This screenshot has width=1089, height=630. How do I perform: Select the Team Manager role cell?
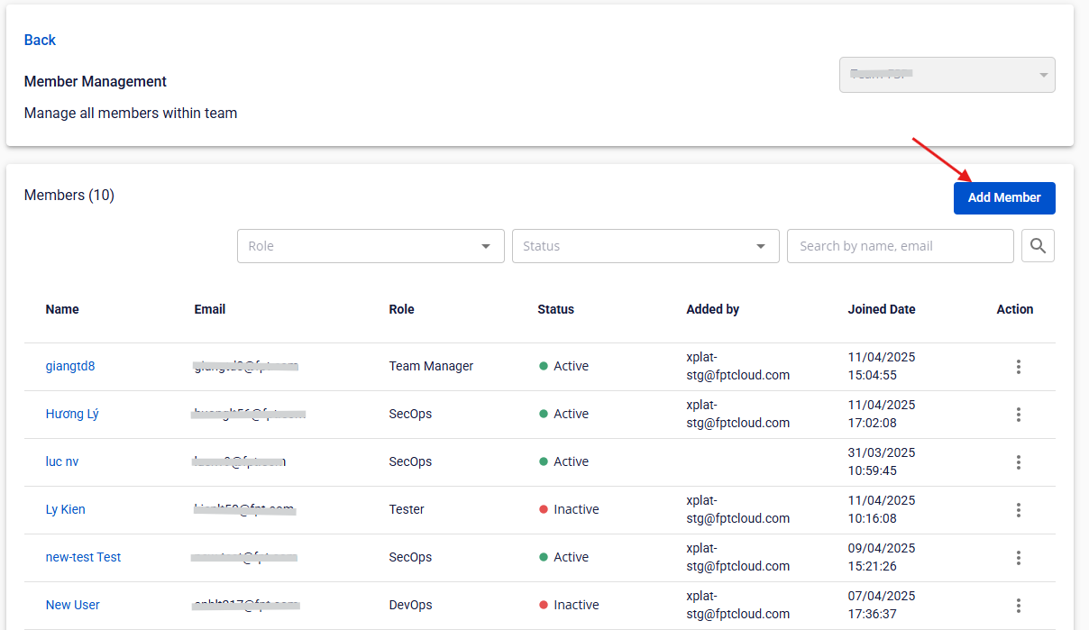point(431,366)
